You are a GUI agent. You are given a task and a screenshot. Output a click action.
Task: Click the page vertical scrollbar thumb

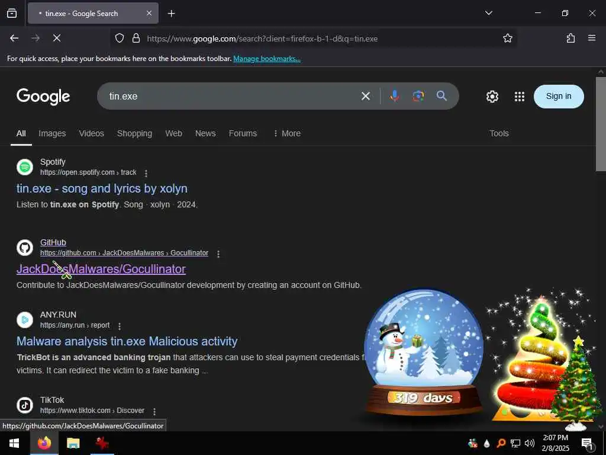[x=601, y=124]
